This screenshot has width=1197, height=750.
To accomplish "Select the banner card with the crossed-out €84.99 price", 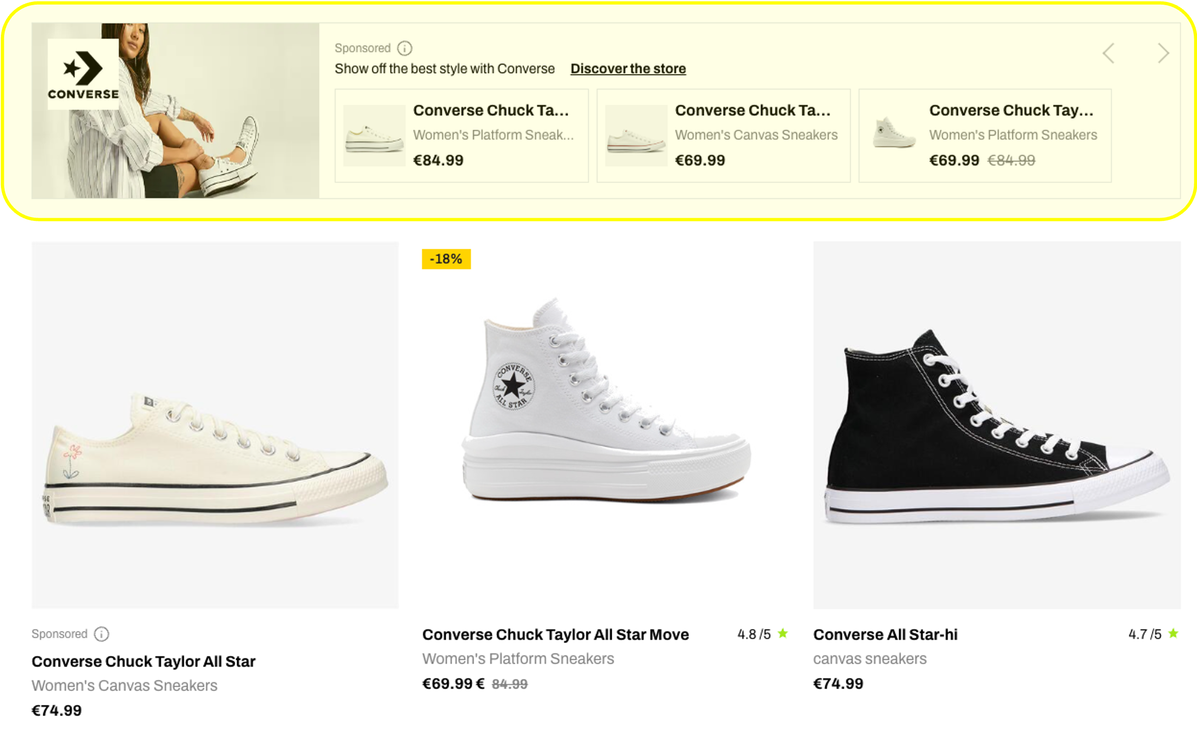I will [985, 135].
